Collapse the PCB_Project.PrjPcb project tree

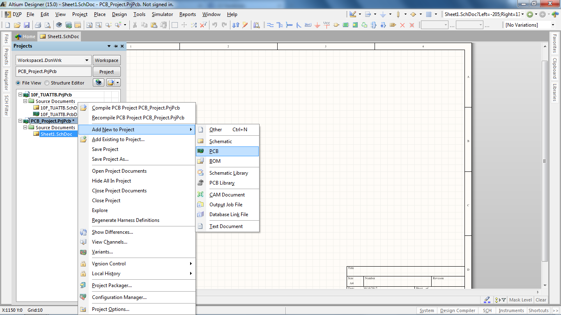20,121
